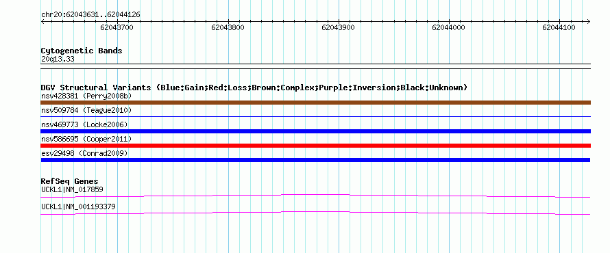
Task: Open the nsv509784 (Teague2010) variant label
Action: pyautogui.click(x=86, y=110)
